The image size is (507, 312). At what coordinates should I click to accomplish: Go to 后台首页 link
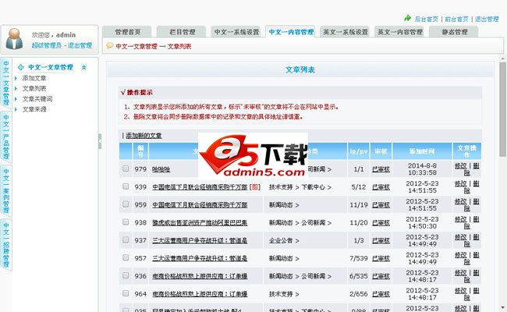[426, 19]
